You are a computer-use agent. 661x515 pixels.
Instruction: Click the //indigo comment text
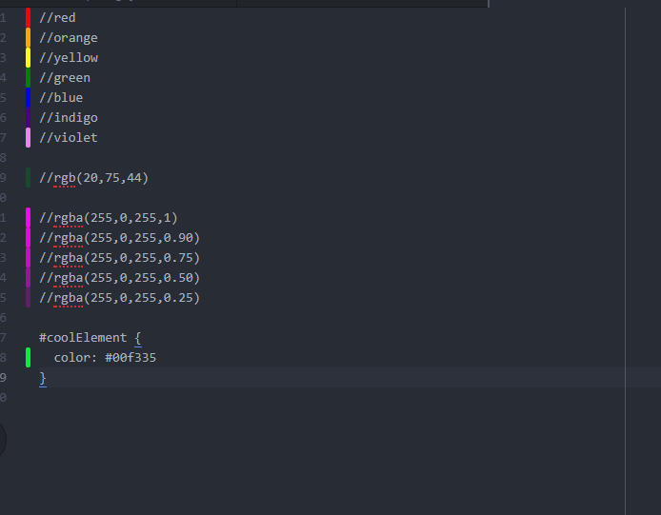click(69, 118)
